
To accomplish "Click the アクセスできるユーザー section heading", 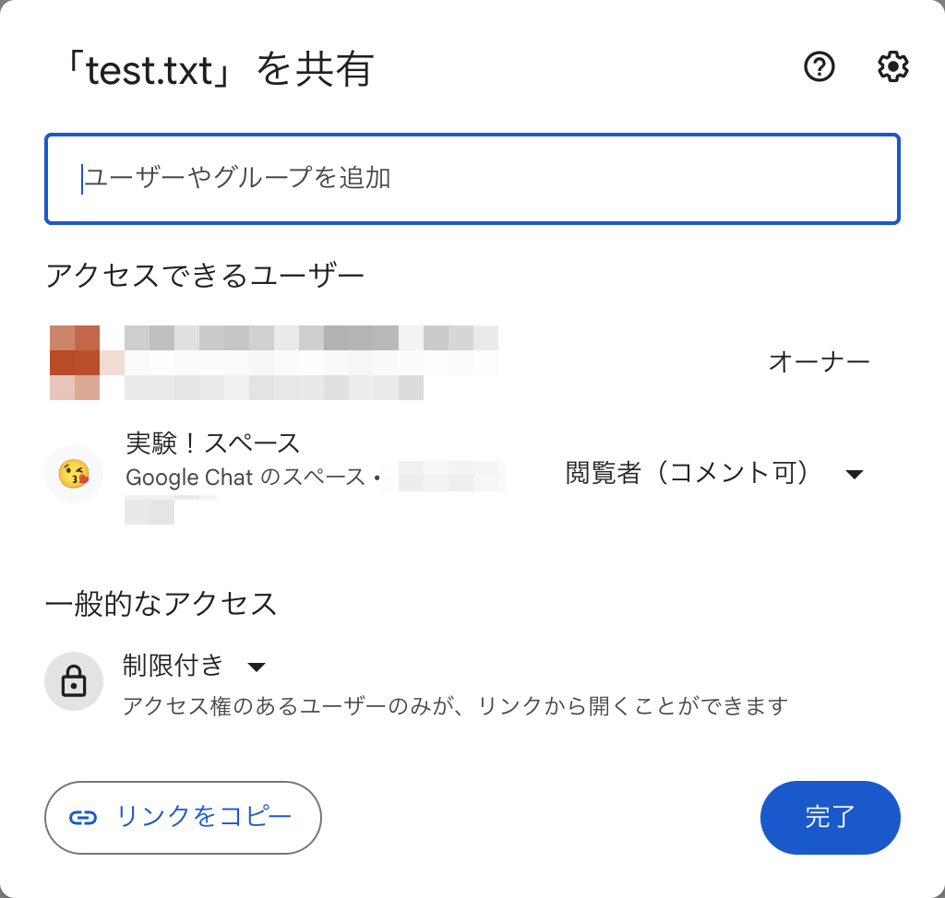I will [x=205, y=274].
